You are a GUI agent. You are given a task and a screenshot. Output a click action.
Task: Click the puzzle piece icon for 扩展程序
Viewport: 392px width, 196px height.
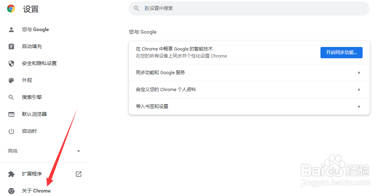[x=11, y=174]
